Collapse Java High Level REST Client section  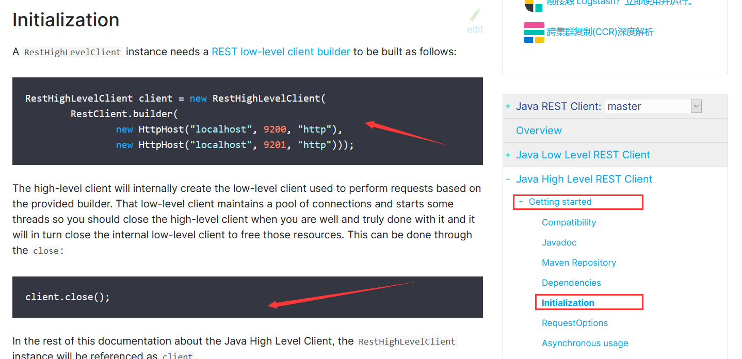(508, 179)
